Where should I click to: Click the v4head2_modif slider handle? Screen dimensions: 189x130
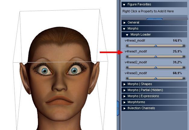[x=156, y=67]
